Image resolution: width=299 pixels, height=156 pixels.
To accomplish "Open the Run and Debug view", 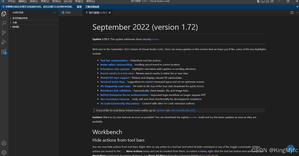I will click(x=4, y=42).
